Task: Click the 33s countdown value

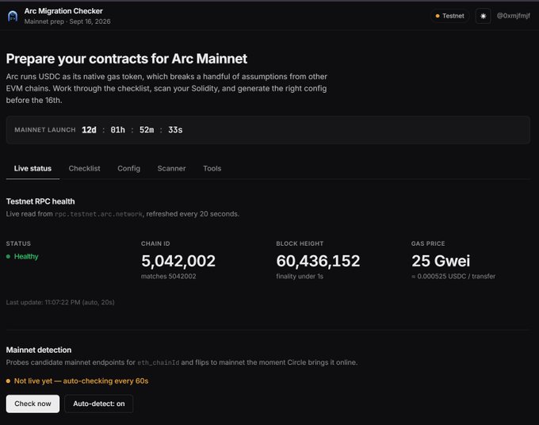Action: point(175,130)
